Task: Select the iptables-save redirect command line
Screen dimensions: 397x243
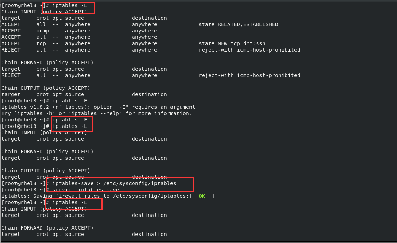Action: pos(114,183)
